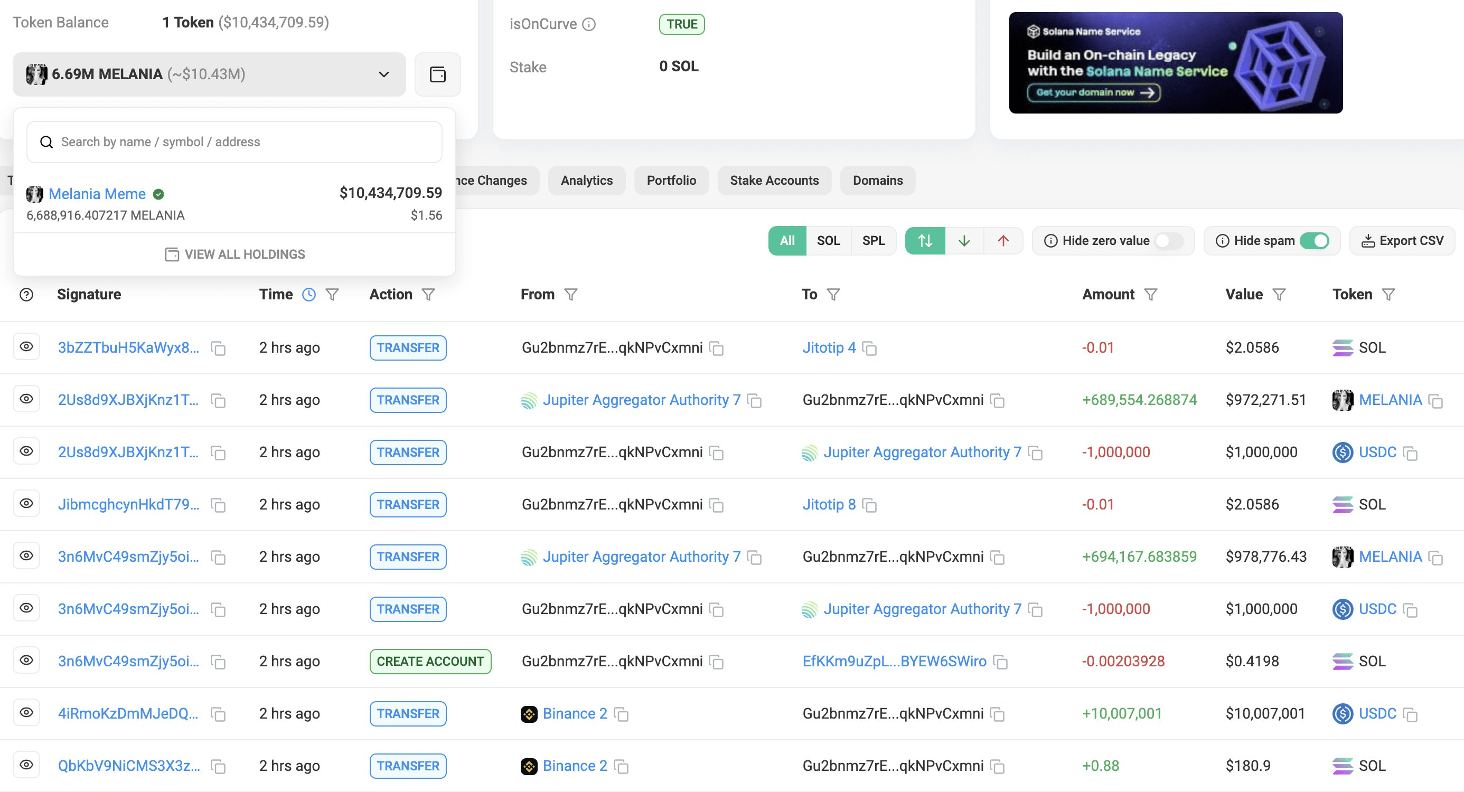Image resolution: width=1464 pixels, height=792 pixels.
Task: Click VIEW ALL HOLDINGS
Action: pos(233,254)
